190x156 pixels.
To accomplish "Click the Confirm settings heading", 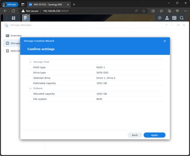I will (41, 49).
